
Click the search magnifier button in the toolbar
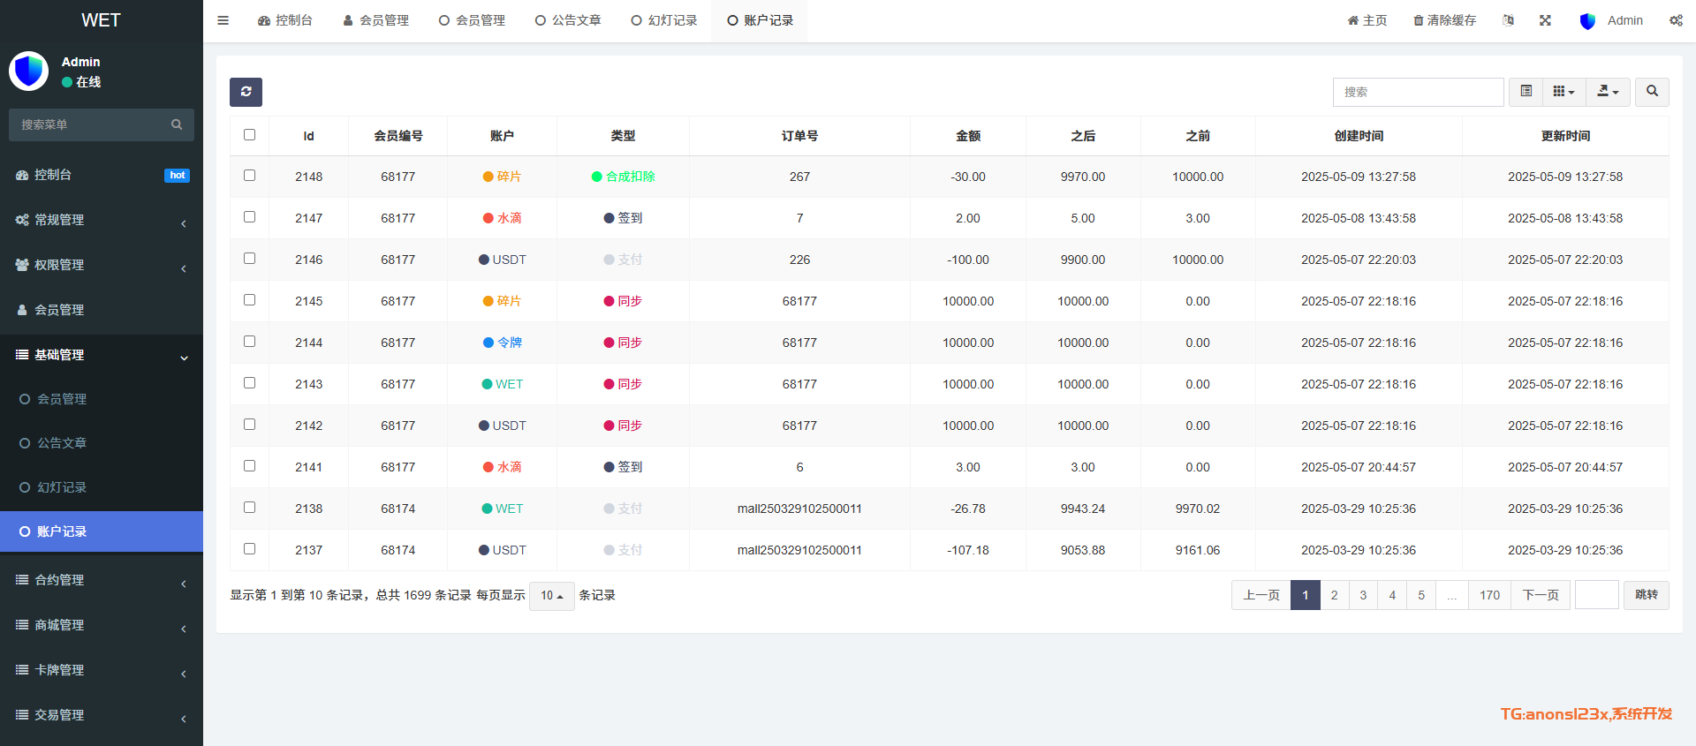point(1652,92)
